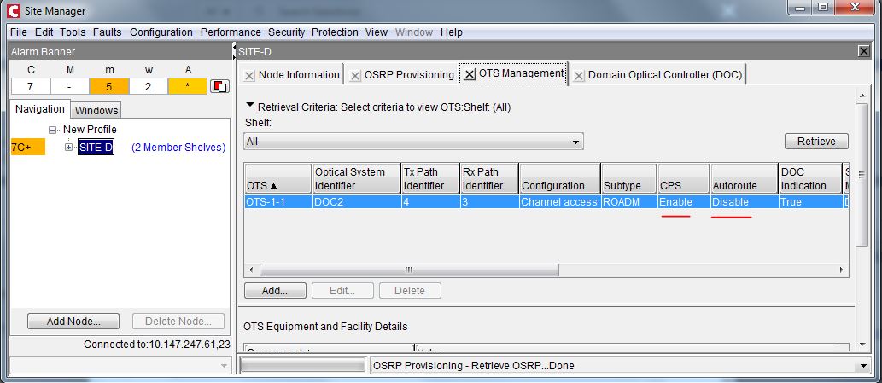Click the Site Manager app icon in title bar
882x383 pixels.
tap(14, 10)
